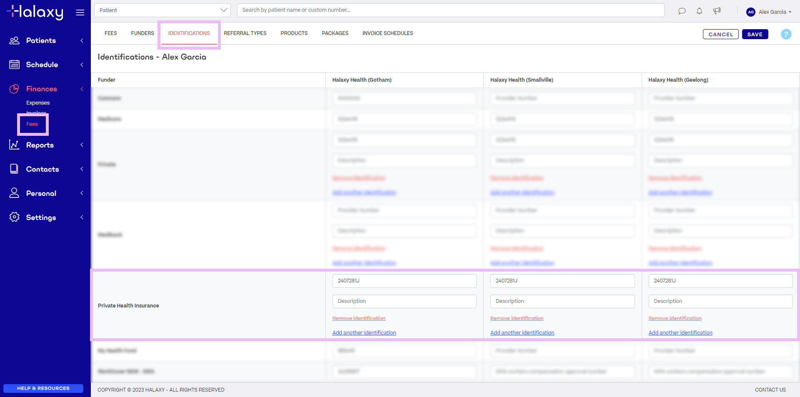This screenshot has width=800, height=397.
Task: Click the Reports graph icon
Action: click(15, 145)
